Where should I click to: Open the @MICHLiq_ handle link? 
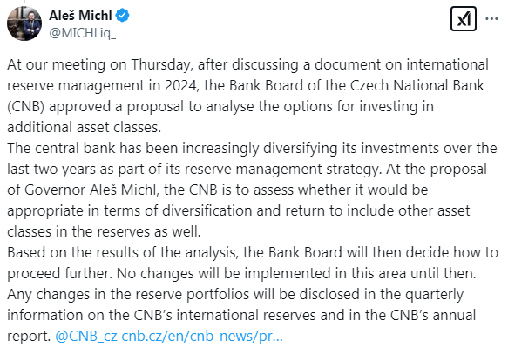click(x=82, y=33)
